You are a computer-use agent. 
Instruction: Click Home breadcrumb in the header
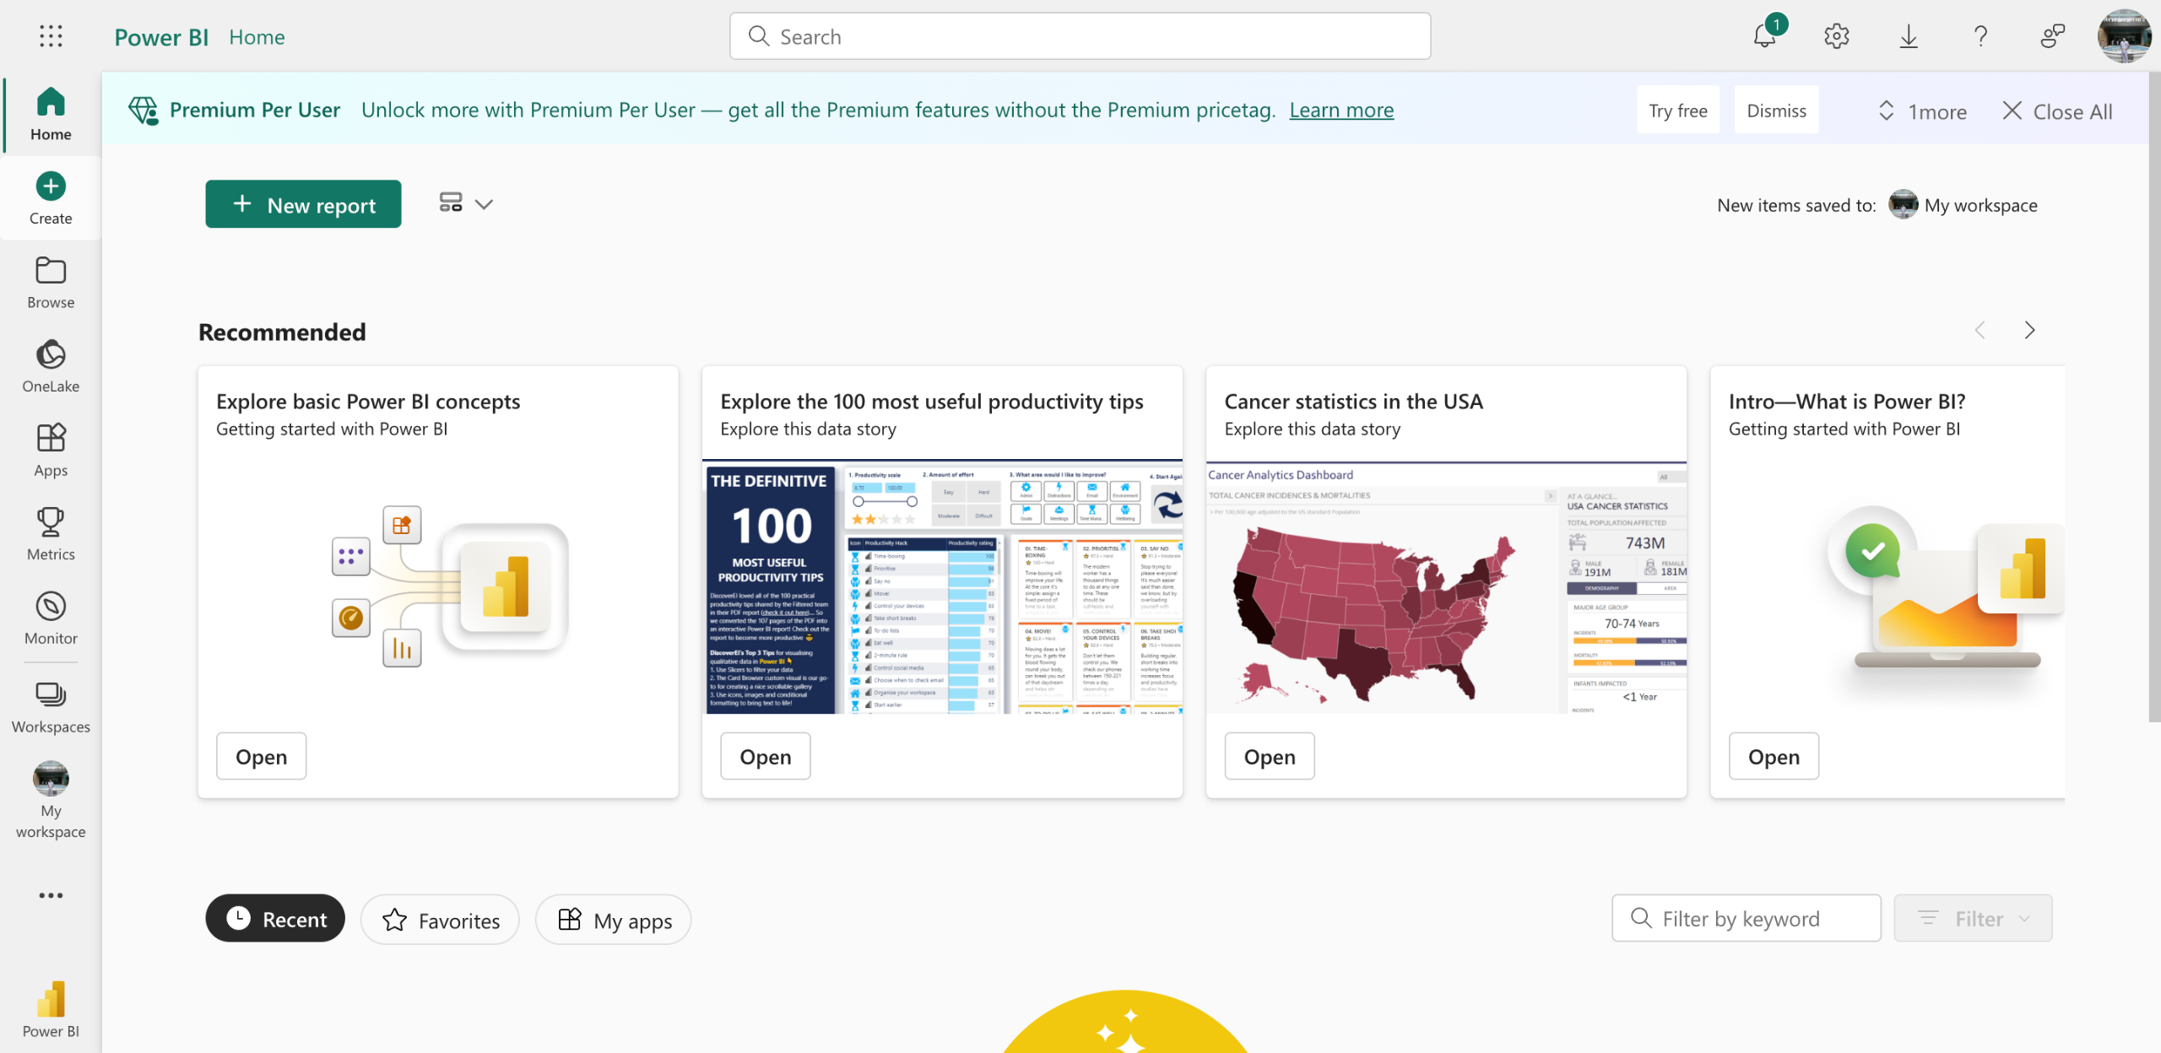(257, 36)
